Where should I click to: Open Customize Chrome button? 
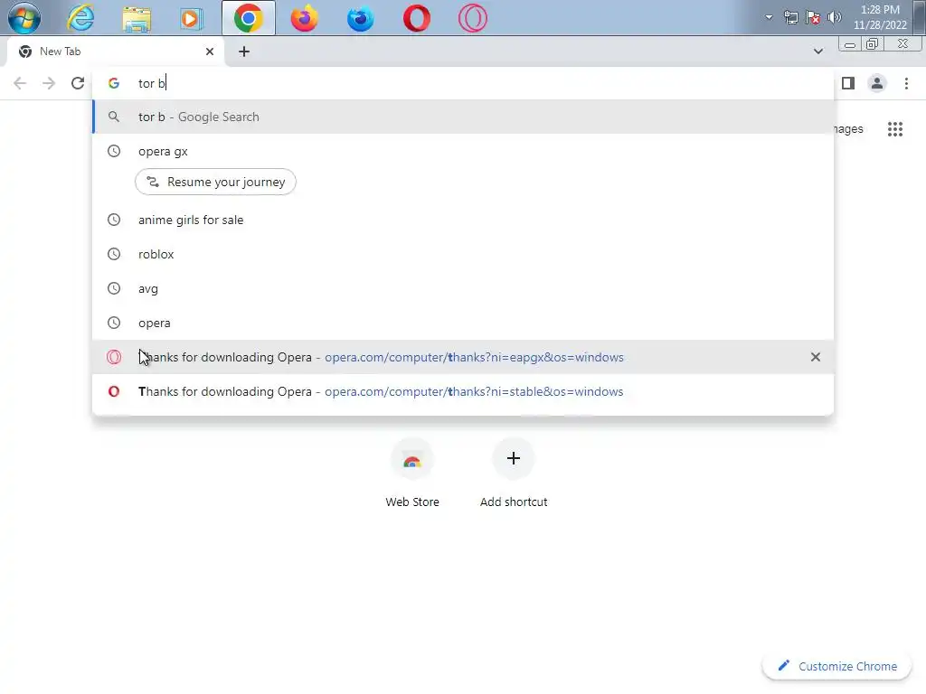(x=837, y=666)
